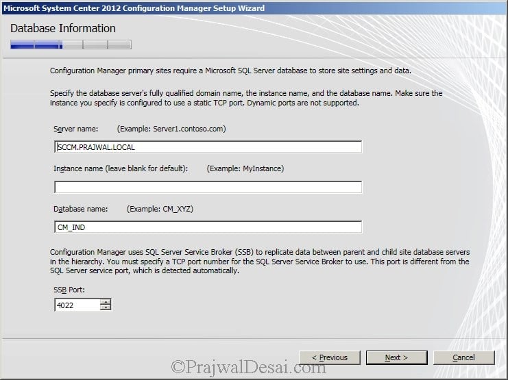
Task: Proceed with the Next button
Action: pyautogui.click(x=396, y=357)
